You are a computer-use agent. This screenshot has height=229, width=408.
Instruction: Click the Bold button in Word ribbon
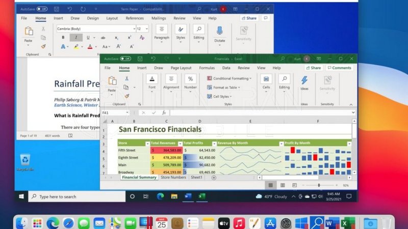tap(64, 38)
